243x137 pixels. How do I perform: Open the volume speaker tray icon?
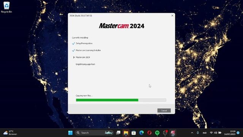(x=216, y=133)
